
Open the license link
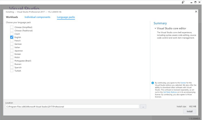(183, 83)
